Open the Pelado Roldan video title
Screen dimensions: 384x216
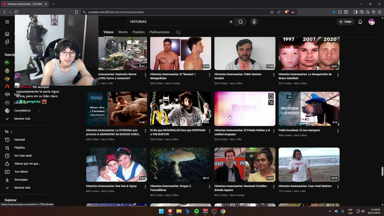pyautogui.click(x=242, y=132)
